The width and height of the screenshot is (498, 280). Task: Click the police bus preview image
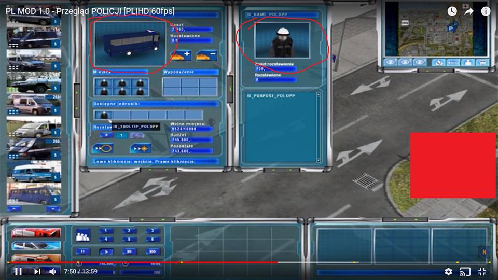click(130, 44)
